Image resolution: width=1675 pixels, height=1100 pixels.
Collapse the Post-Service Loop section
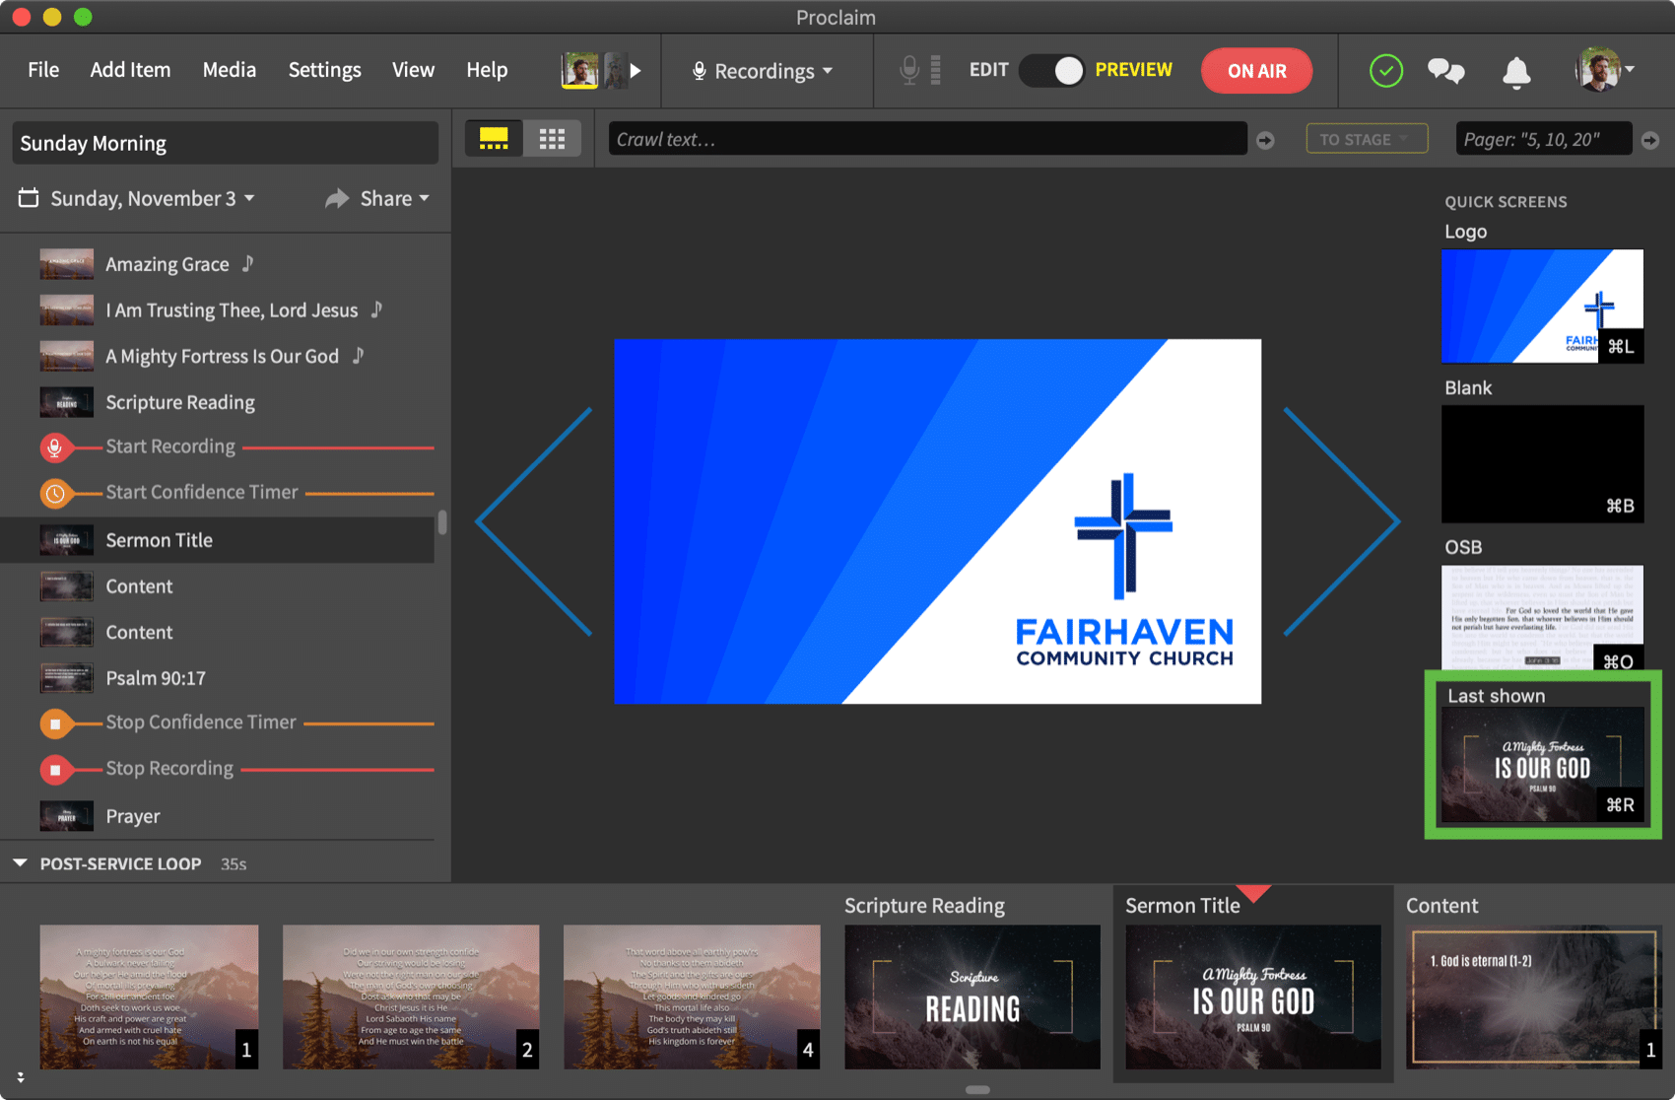click(20, 863)
